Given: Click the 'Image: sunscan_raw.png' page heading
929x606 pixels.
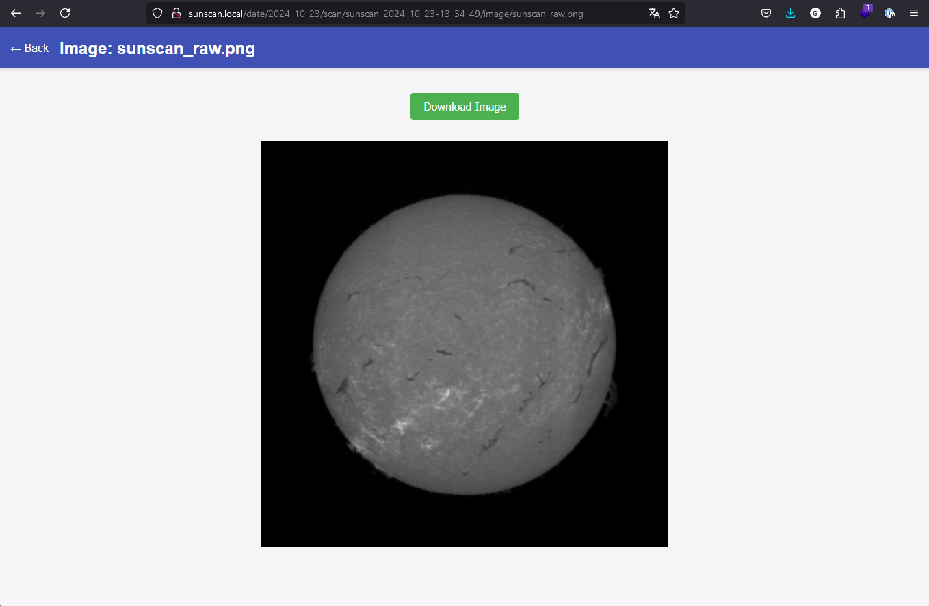Looking at the screenshot, I should pyautogui.click(x=157, y=49).
